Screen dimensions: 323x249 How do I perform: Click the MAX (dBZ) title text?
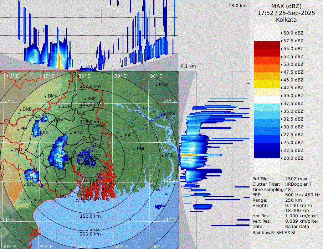(x=286, y=6)
